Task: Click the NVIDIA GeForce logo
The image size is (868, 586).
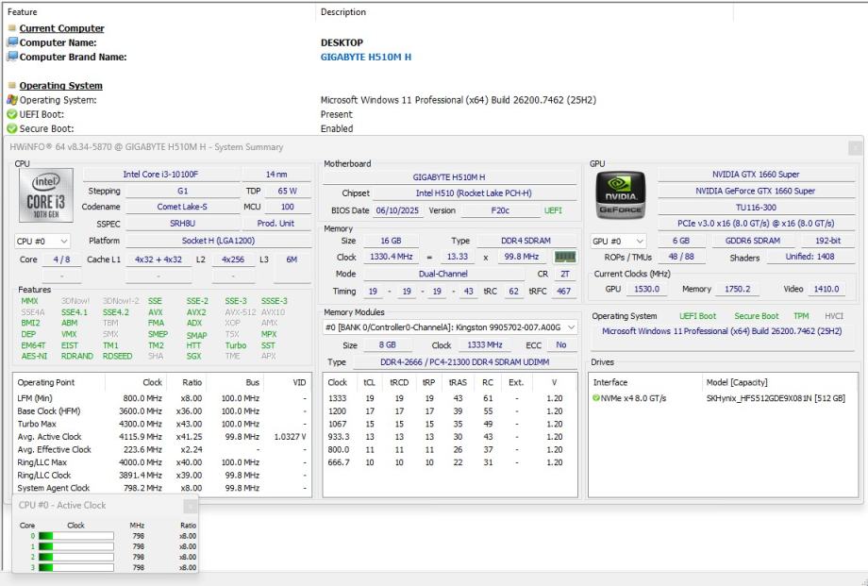Action: point(620,195)
